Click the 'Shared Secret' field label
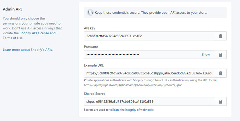Viewport: 240px width, 121px height. point(94,93)
